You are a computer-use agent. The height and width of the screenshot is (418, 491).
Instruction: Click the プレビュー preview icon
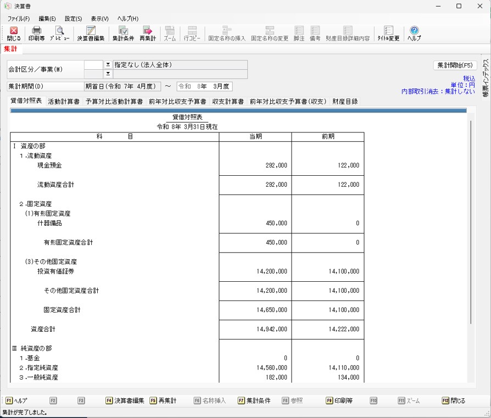pos(59,34)
